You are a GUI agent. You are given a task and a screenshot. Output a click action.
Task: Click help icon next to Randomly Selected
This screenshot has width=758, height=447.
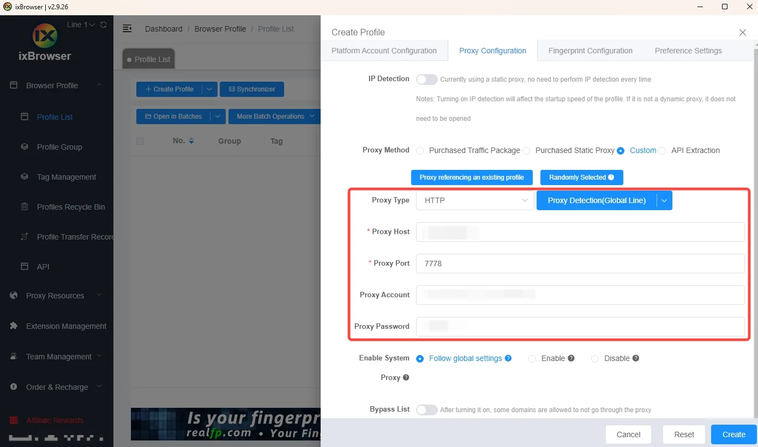point(611,177)
